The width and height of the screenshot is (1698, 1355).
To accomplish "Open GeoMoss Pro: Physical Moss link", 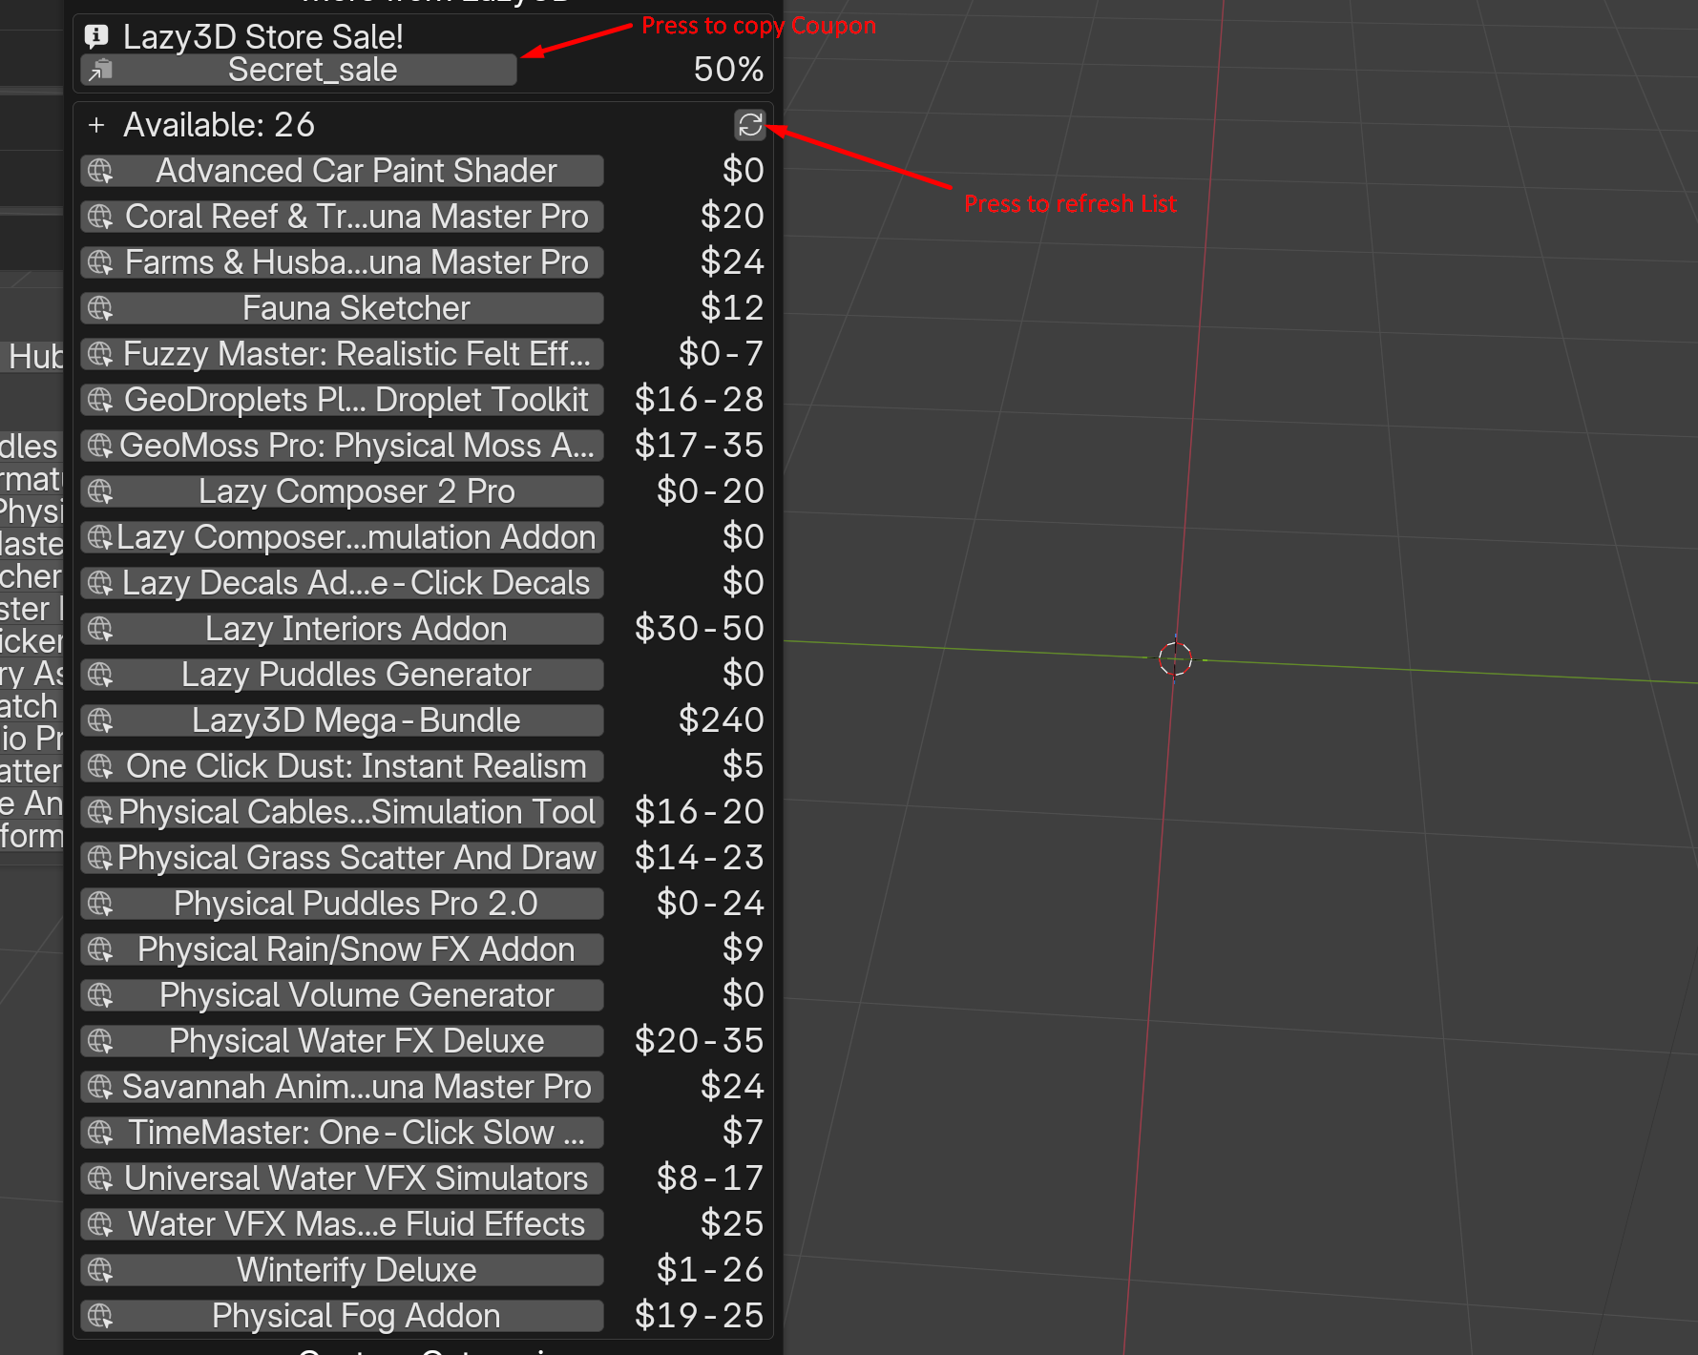I will [342, 446].
